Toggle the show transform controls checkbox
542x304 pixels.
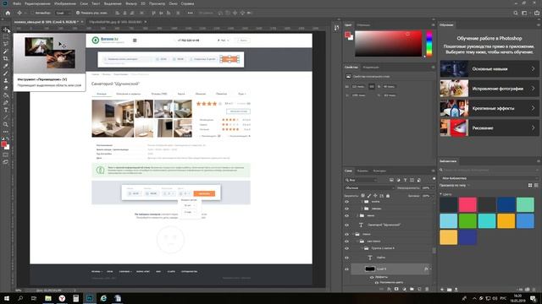point(78,13)
